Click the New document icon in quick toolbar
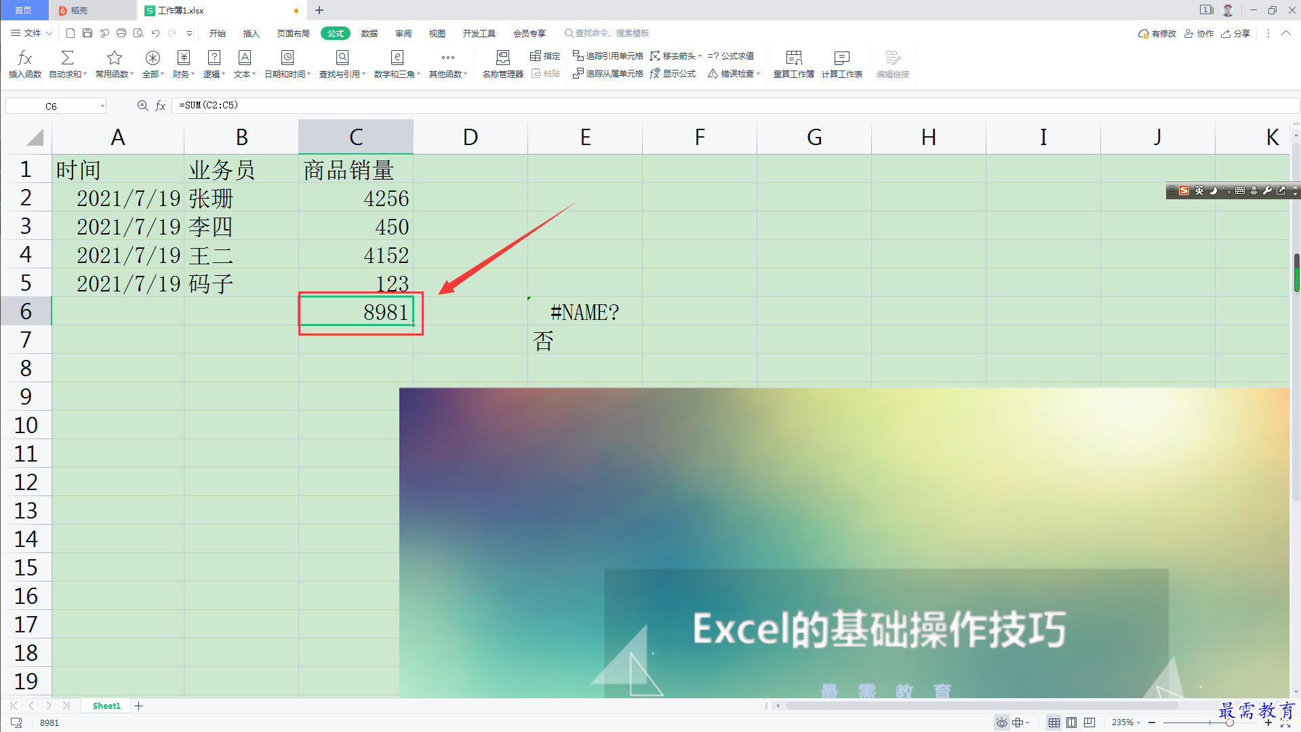Screen dimensions: 1301x732 [x=71, y=33]
